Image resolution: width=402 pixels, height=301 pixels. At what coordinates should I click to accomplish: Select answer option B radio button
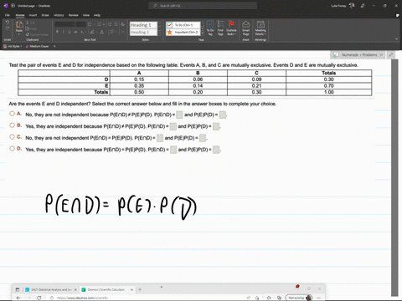click(x=12, y=125)
